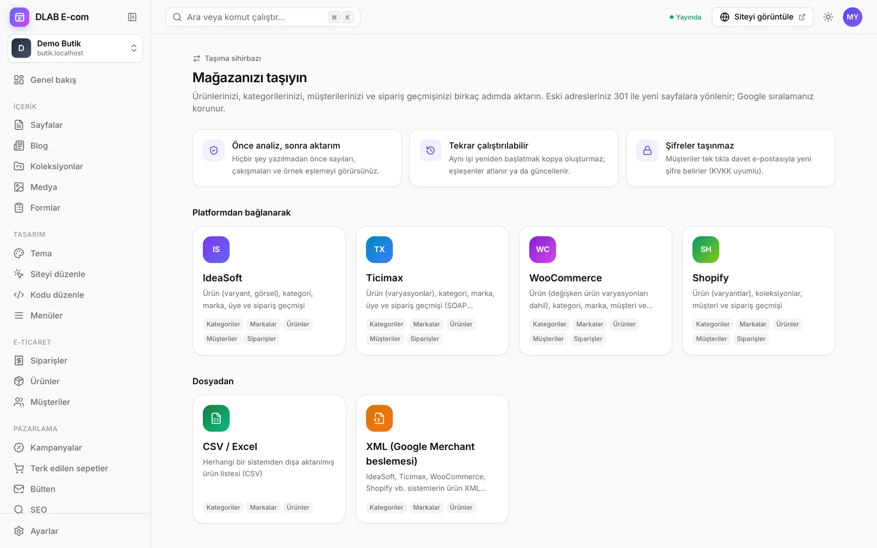877x548 pixels.
Task: Click the Kodu düzenle code icon
Action: point(19,295)
